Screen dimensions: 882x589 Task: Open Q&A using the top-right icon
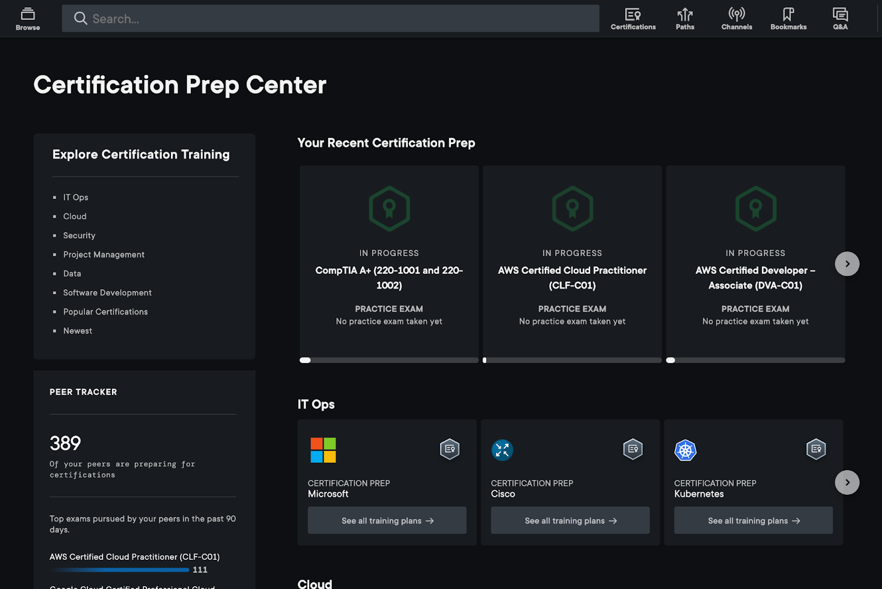pos(839,18)
